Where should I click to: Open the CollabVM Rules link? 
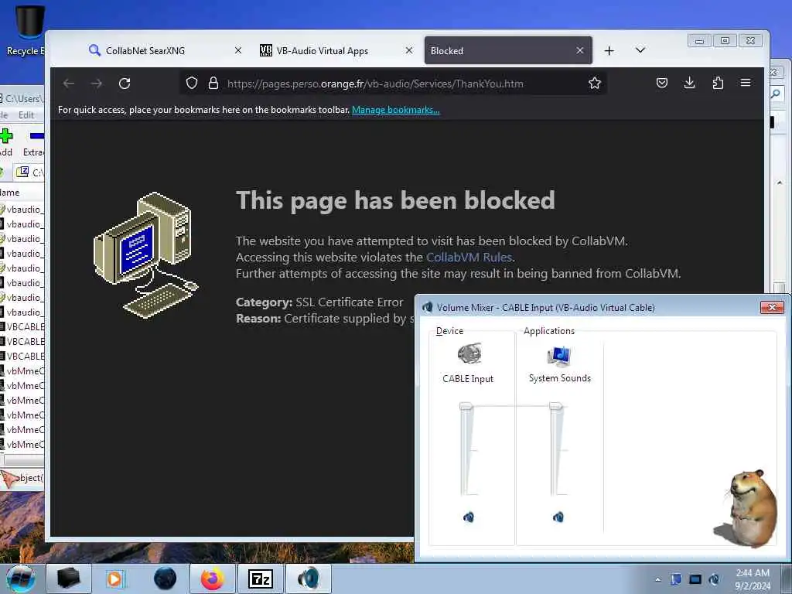click(469, 257)
